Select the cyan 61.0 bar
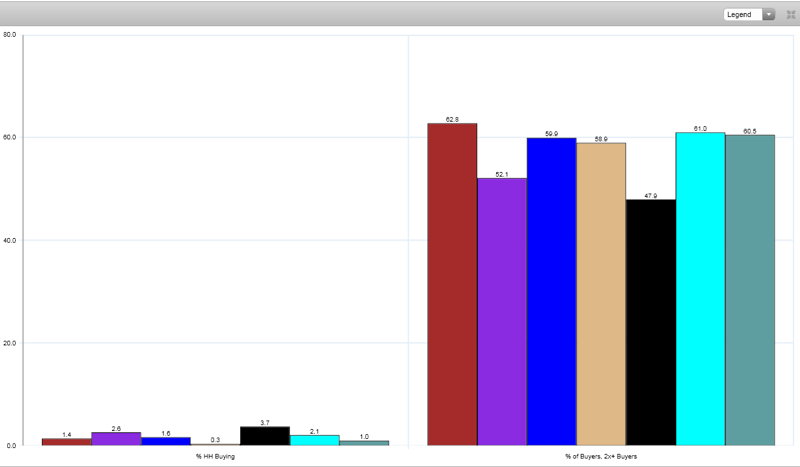800x467 pixels. [x=700, y=289]
